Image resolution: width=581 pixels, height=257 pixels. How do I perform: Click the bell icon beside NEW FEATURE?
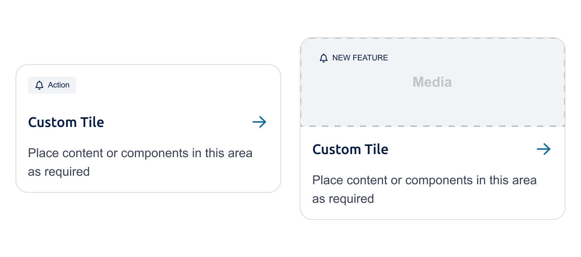pyautogui.click(x=323, y=58)
